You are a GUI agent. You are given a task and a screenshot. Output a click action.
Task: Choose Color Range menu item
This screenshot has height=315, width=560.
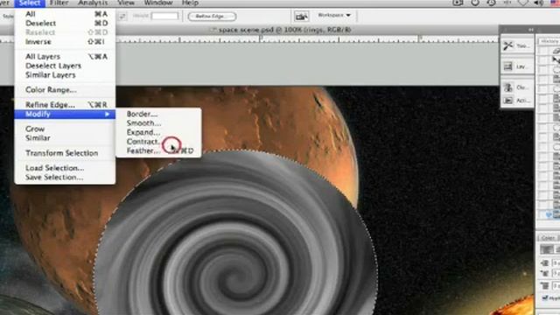click(x=65, y=89)
